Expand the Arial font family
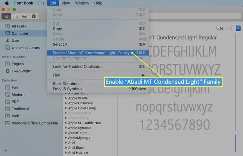The height and width of the screenshot is (156, 243). tap(66, 142)
